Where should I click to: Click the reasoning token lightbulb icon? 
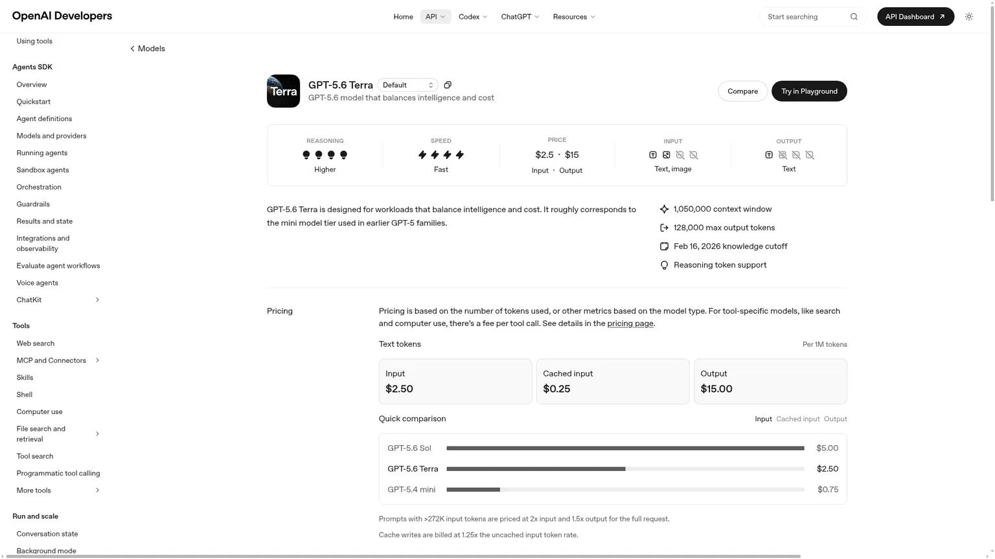tap(664, 265)
